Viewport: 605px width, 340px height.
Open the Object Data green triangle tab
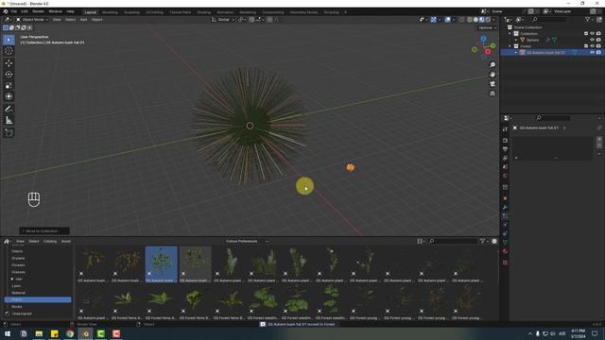point(505,243)
